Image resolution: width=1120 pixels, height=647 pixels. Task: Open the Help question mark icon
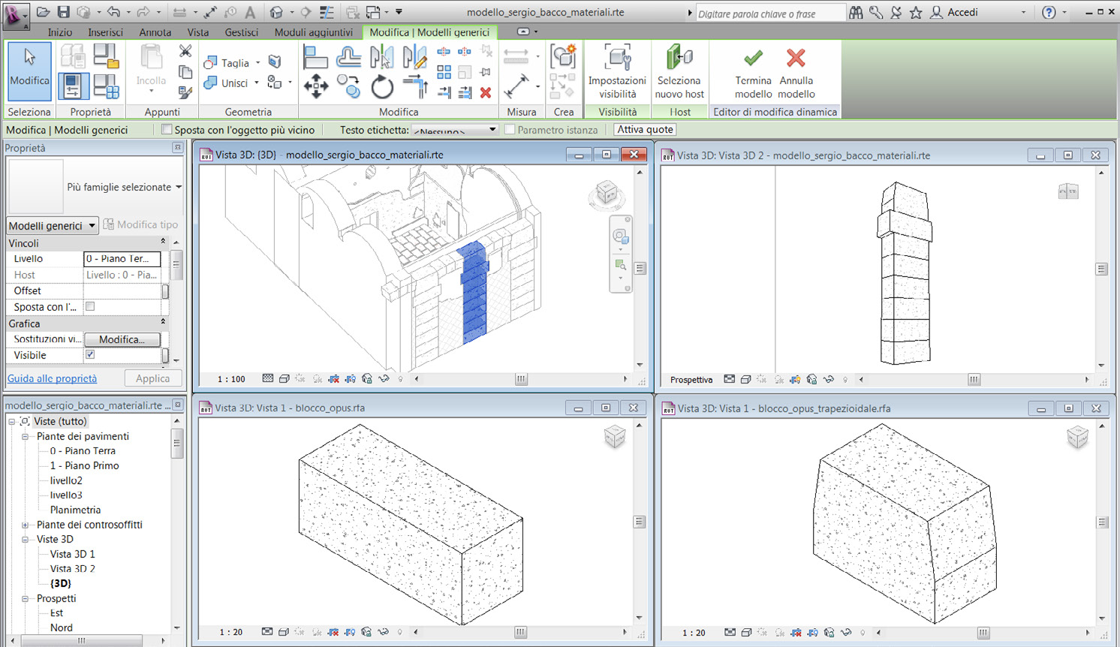tap(1049, 12)
